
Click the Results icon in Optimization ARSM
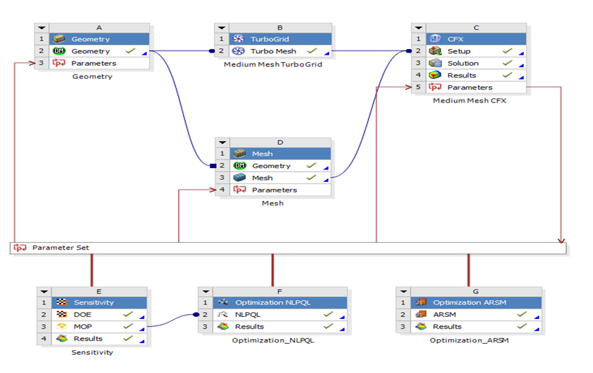(x=421, y=326)
